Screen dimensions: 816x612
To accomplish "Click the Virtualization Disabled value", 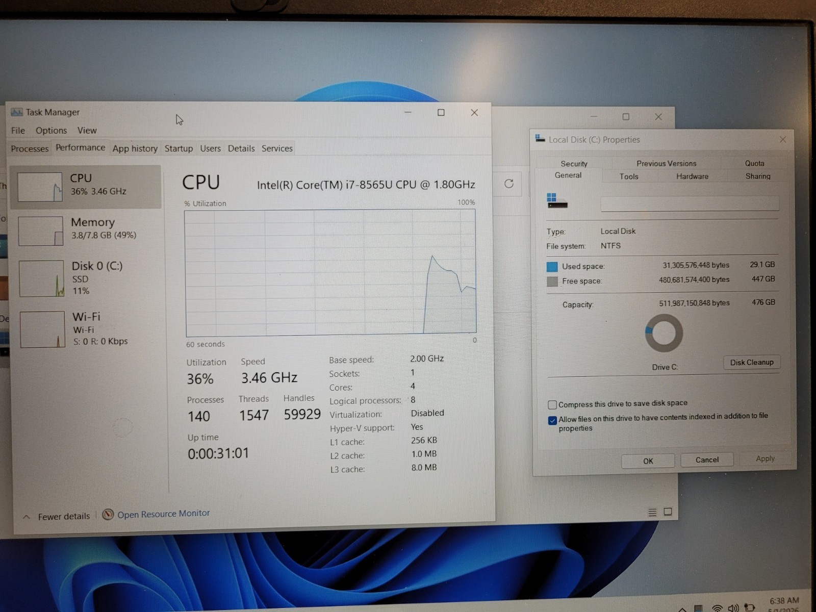I will coord(427,413).
